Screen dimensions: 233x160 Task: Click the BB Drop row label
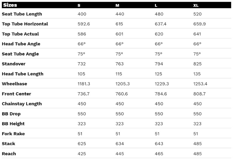coord(11,114)
